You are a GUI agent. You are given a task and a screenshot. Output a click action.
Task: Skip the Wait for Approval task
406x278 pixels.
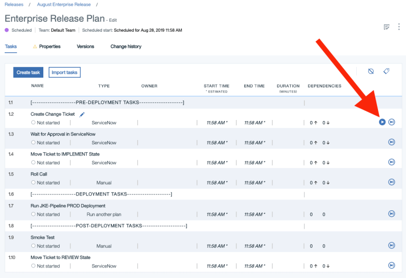[392, 142]
